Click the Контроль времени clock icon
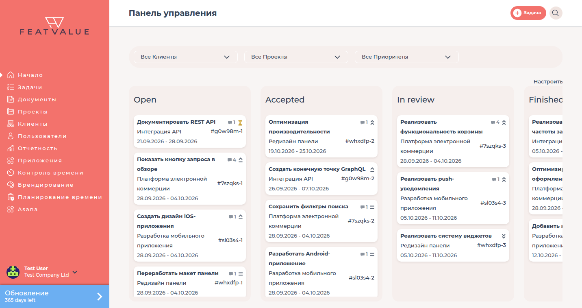Image resolution: width=582 pixels, height=308 pixels. tap(11, 173)
